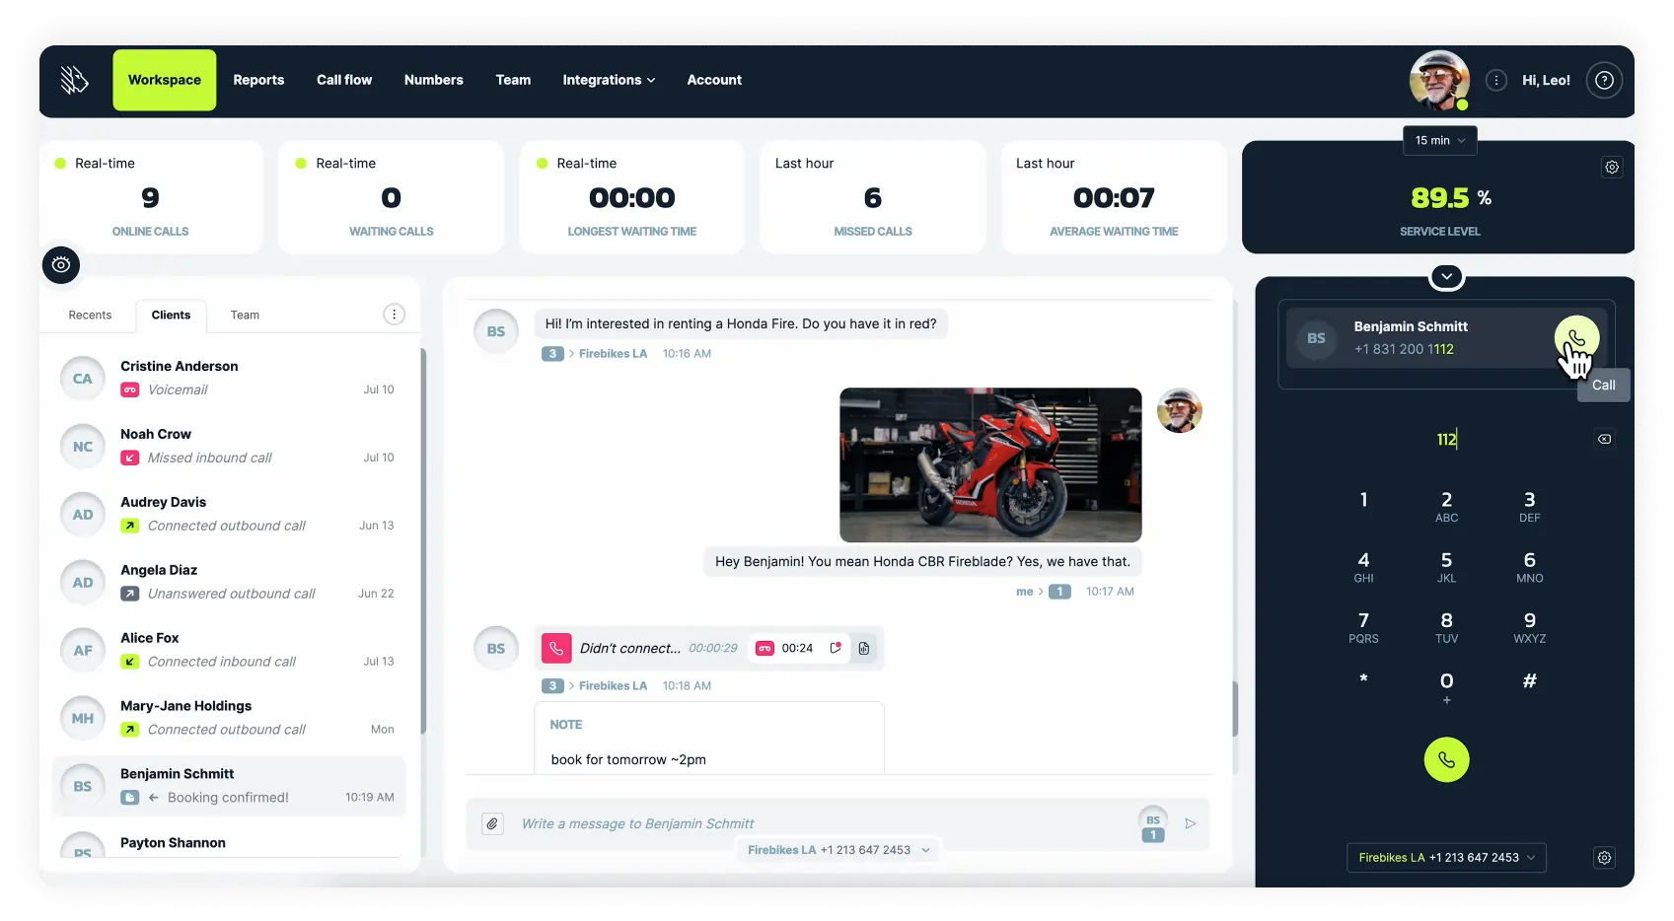Open the Firebikes LA number dropdown in dialer
Image resolution: width=1674 pixels, height=921 pixels.
click(x=1445, y=858)
